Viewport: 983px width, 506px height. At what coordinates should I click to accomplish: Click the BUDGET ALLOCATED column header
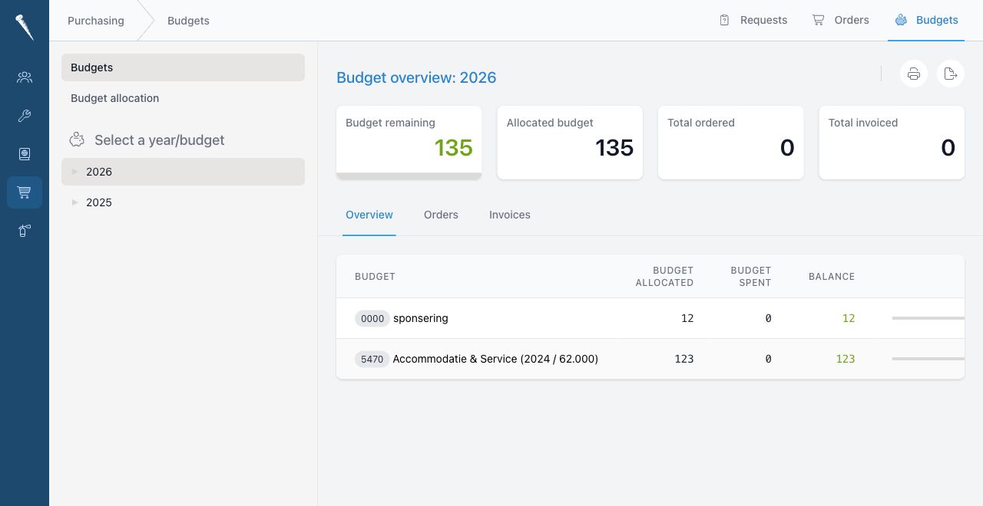pyautogui.click(x=664, y=277)
